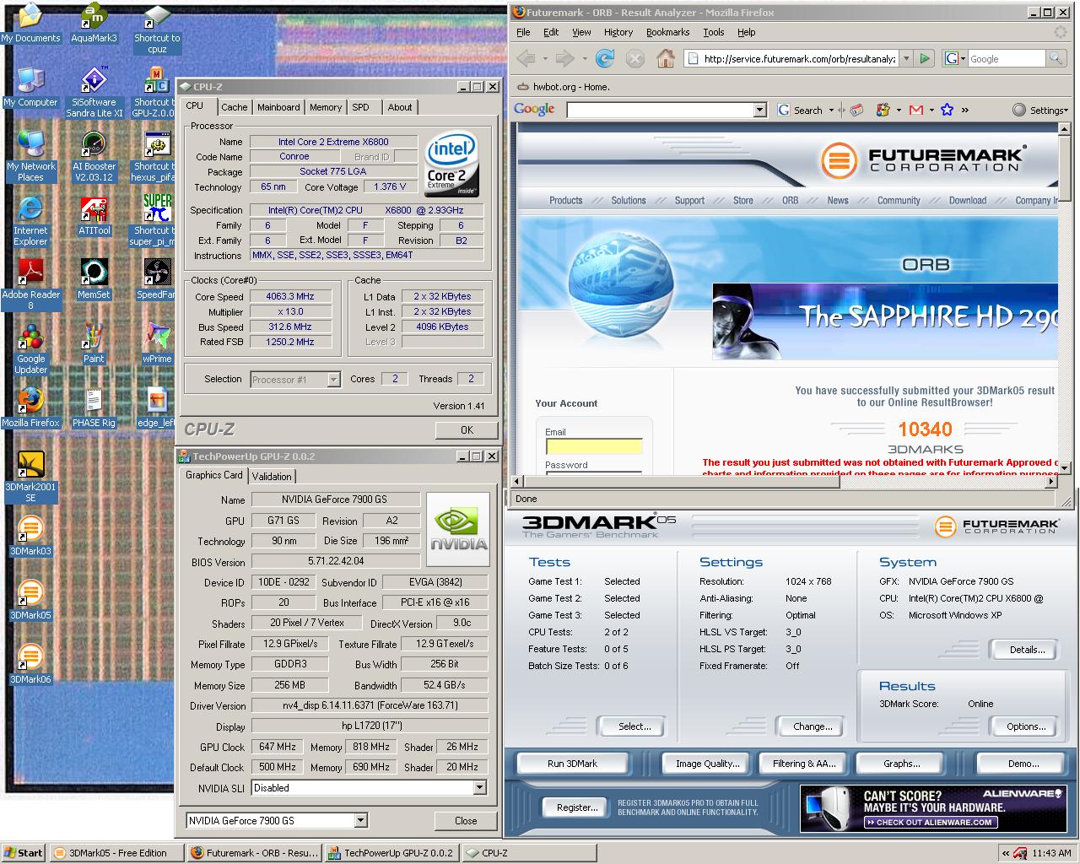Open Google toolbar search box dropdown
The height and width of the screenshot is (864, 1080).
(x=760, y=110)
